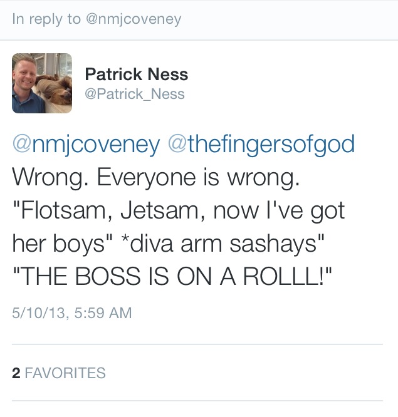The image size is (398, 417).
Task: Tap the "In reply to @nmjcoveney" header
Action: 96,19
